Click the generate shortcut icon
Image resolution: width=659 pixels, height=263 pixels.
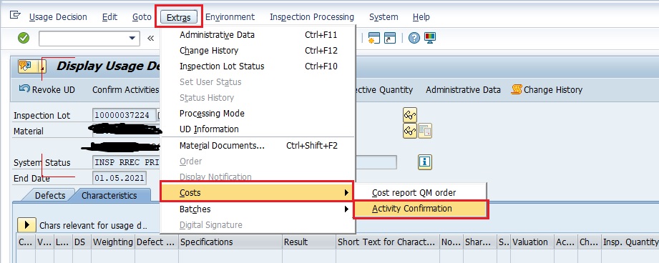(390, 38)
